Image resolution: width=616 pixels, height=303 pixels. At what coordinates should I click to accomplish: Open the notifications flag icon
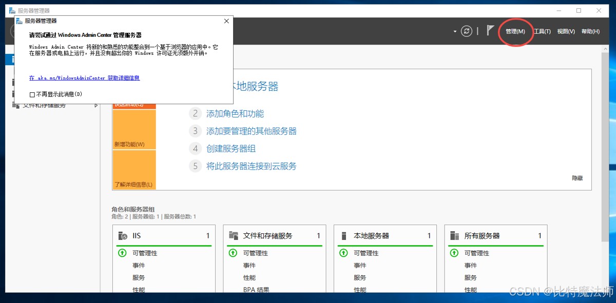pos(490,31)
